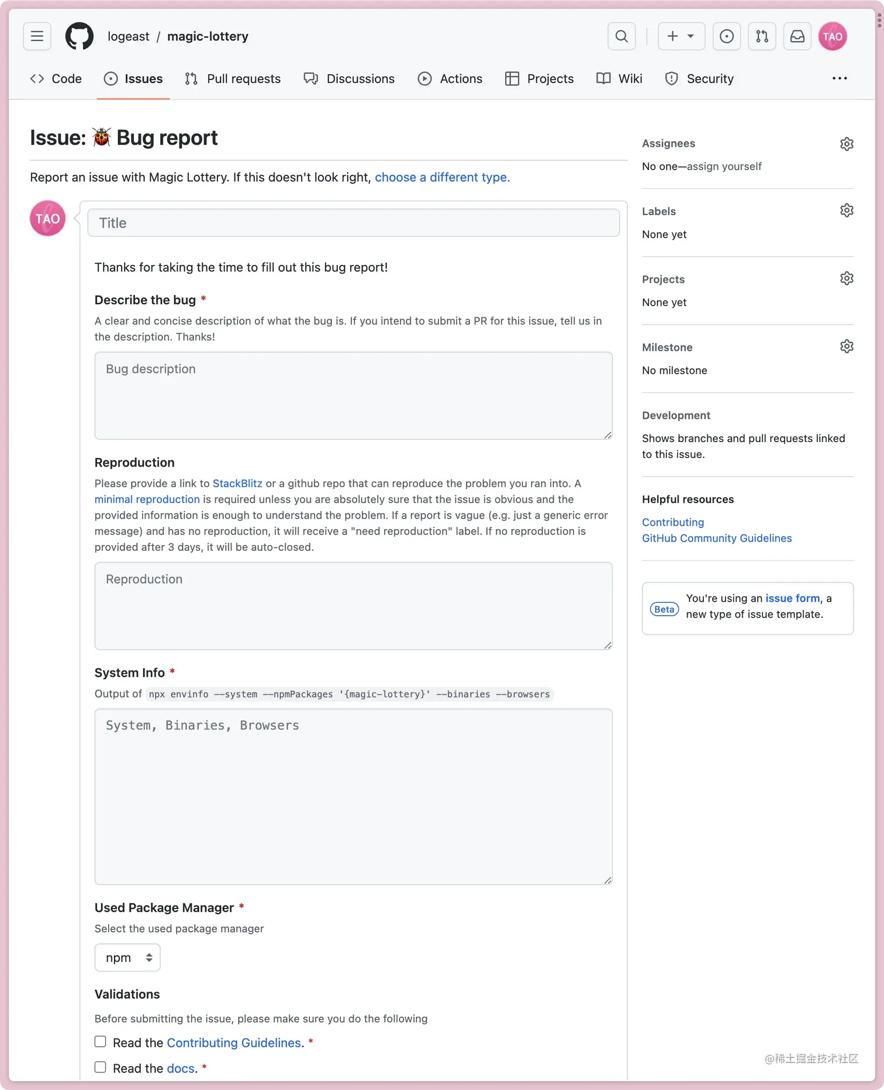Open the Milestone gear settings
Viewport: 884px width, 1090px height.
click(847, 346)
